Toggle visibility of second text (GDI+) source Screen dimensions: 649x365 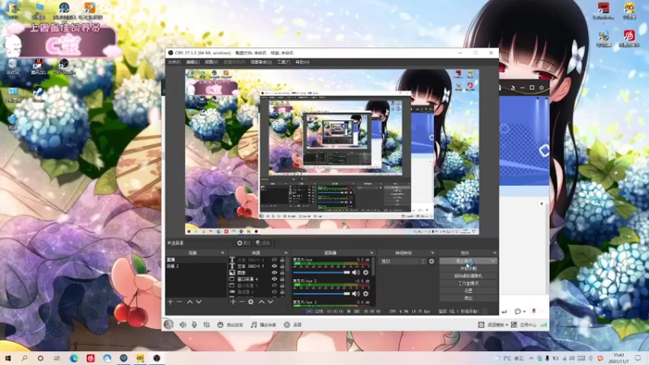point(274,266)
